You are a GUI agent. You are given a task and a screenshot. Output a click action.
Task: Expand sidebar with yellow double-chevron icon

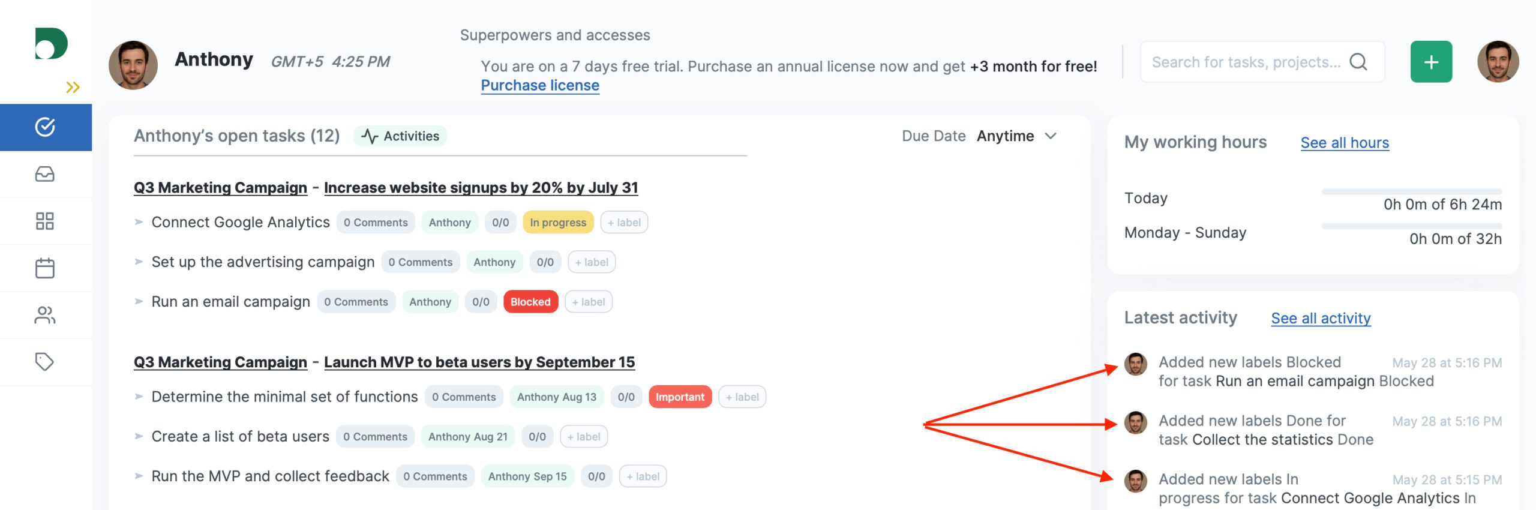tap(73, 88)
